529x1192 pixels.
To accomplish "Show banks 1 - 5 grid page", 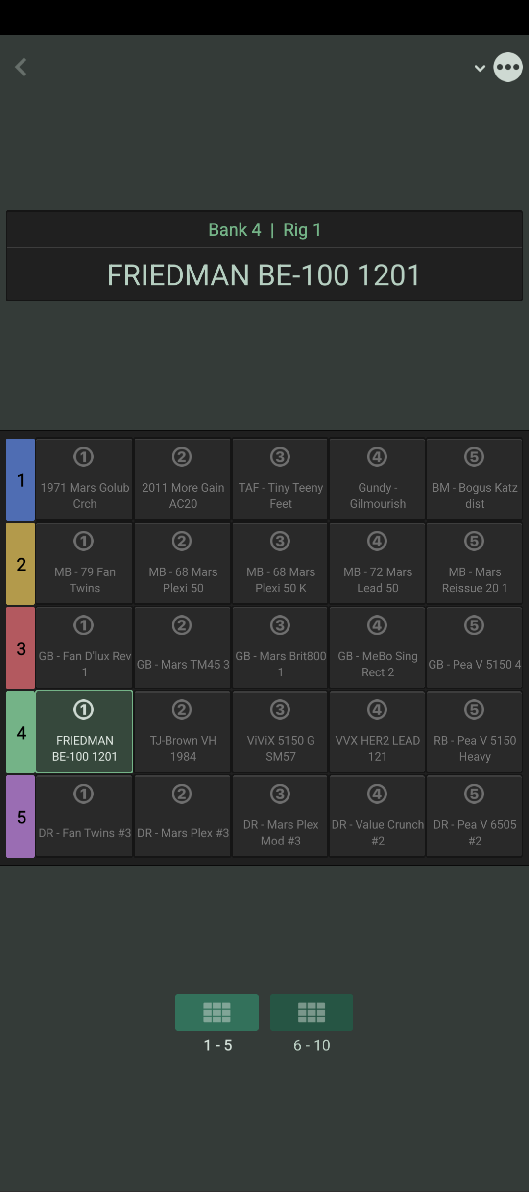I will (217, 1013).
